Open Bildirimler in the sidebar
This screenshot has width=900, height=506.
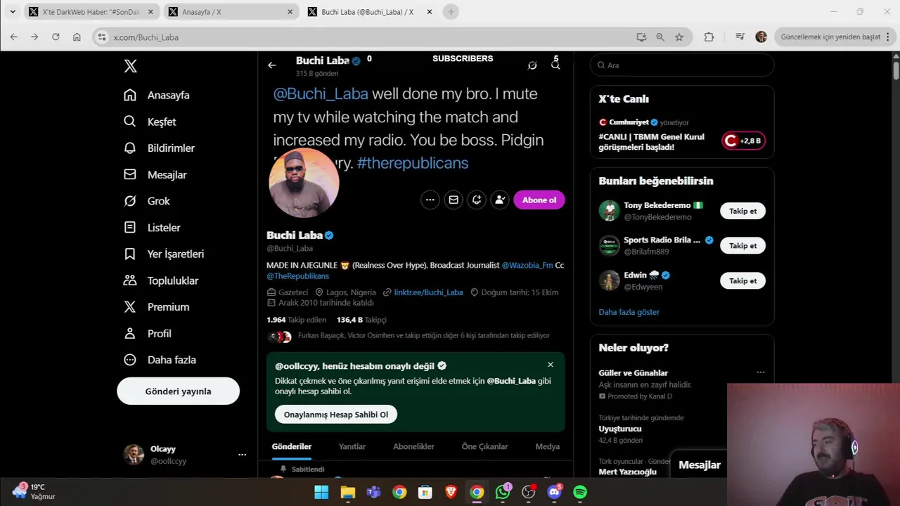[159, 148]
